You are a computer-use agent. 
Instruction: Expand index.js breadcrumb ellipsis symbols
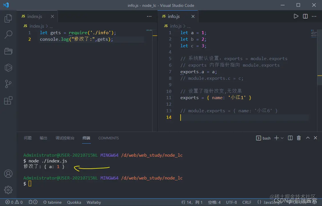51,26
